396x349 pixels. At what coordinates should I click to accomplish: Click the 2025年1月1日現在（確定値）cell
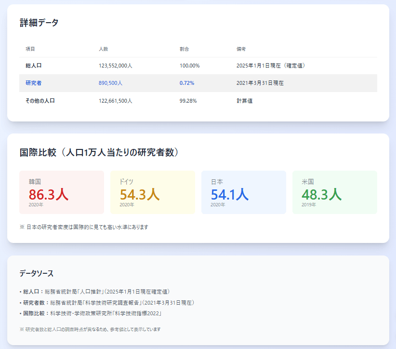(272, 66)
